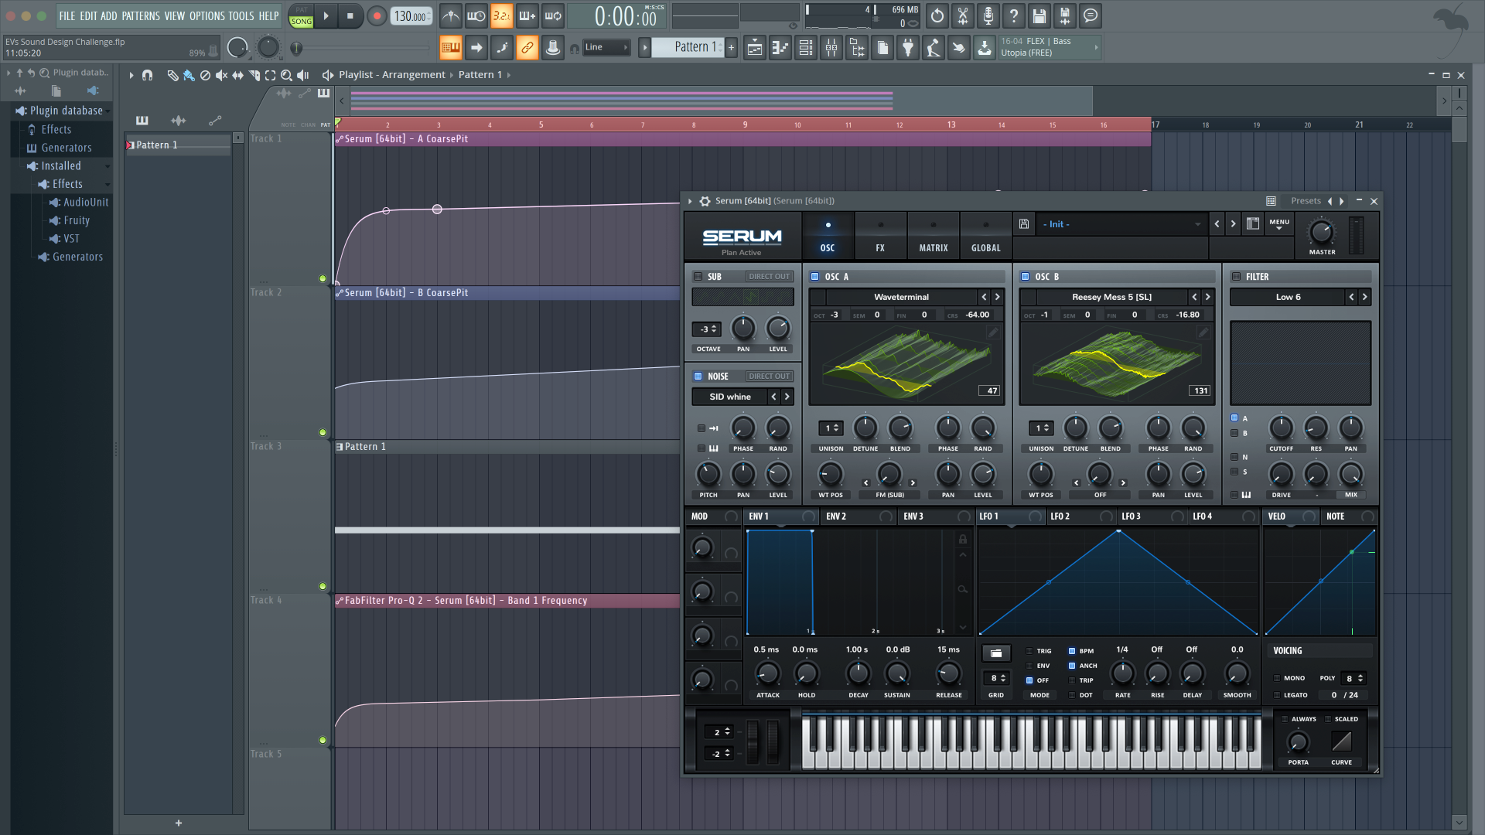Click LFO 1 shape folder icon
This screenshot has height=835, width=1485.
[996, 653]
